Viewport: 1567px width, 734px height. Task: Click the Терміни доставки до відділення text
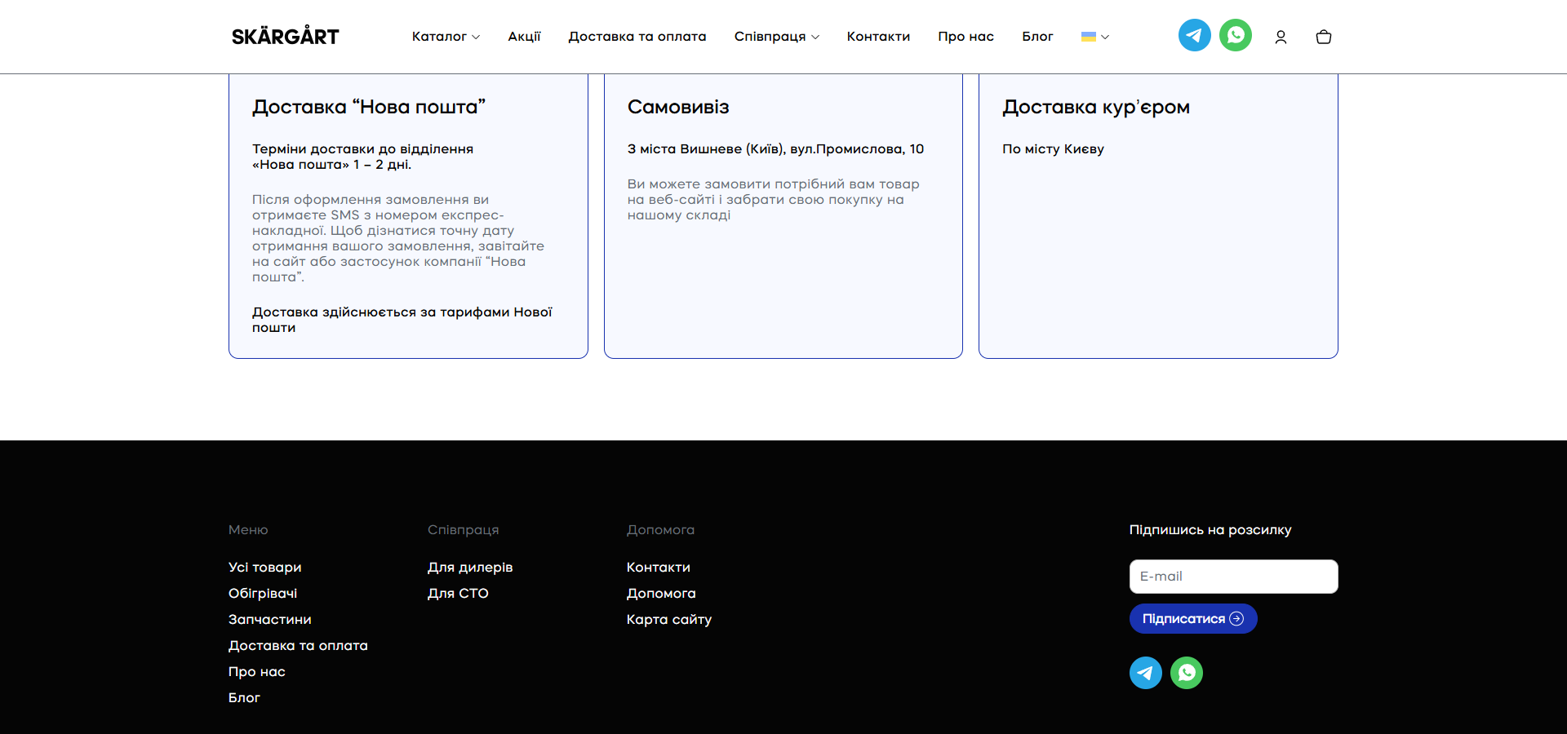[x=362, y=157]
